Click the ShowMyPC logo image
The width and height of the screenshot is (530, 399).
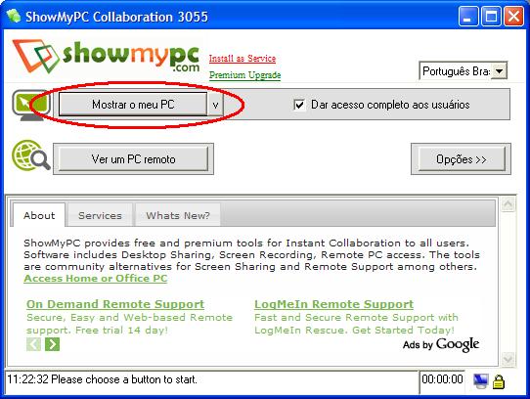(x=107, y=56)
